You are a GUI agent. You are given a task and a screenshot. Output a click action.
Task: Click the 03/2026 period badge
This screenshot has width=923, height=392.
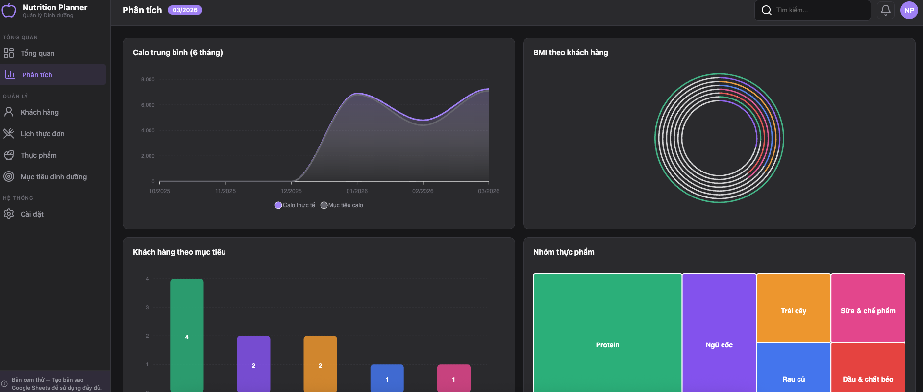tap(185, 10)
